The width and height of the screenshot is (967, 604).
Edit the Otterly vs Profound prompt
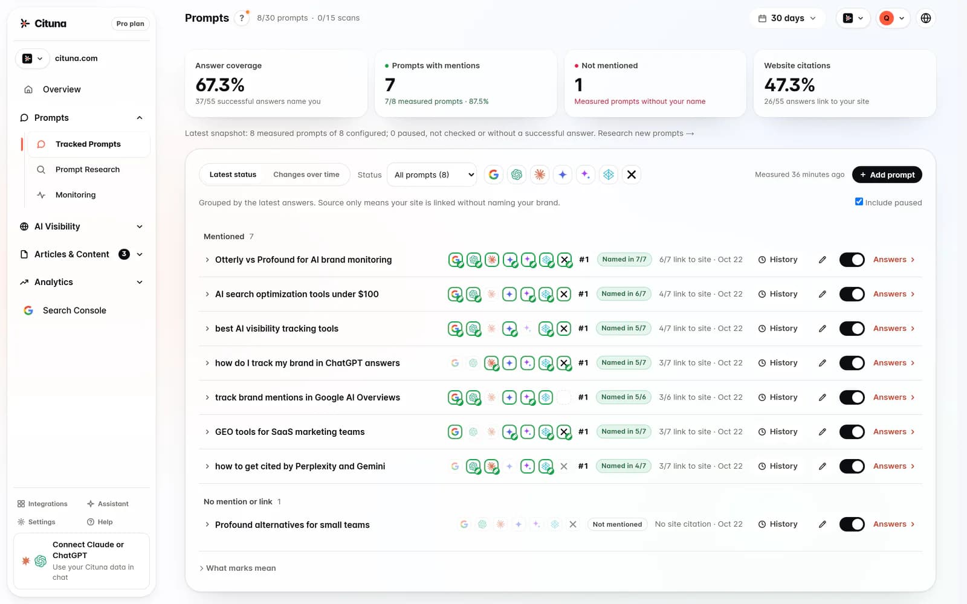tap(823, 260)
